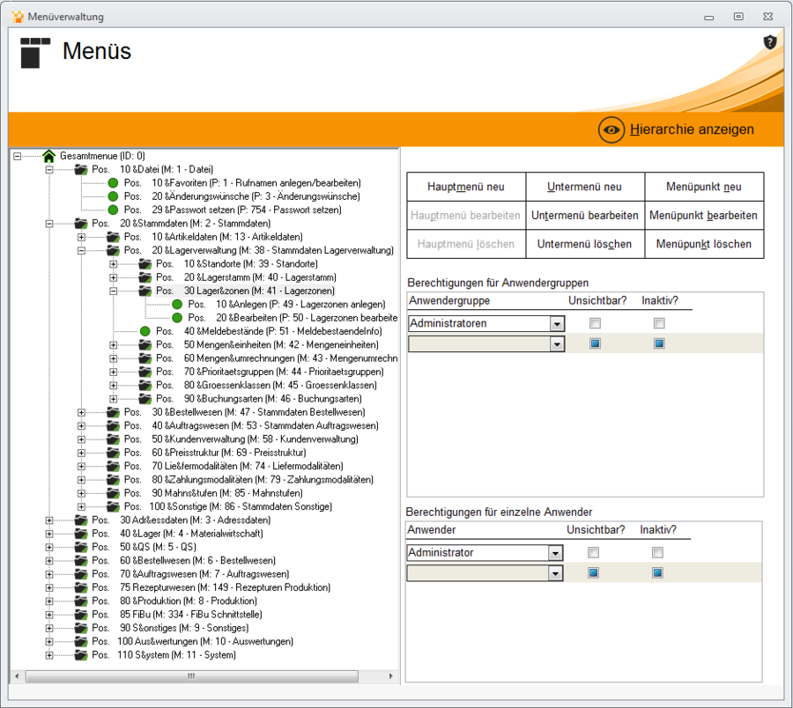The width and height of the screenshot is (793, 708).
Task: Click Menüpunkt neu button
Action: point(703,187)
